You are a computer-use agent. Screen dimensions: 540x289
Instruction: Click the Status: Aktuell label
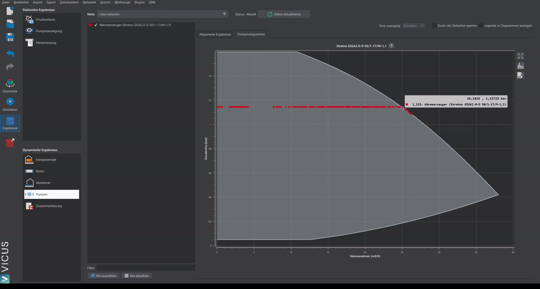click(x=246, y=14)
